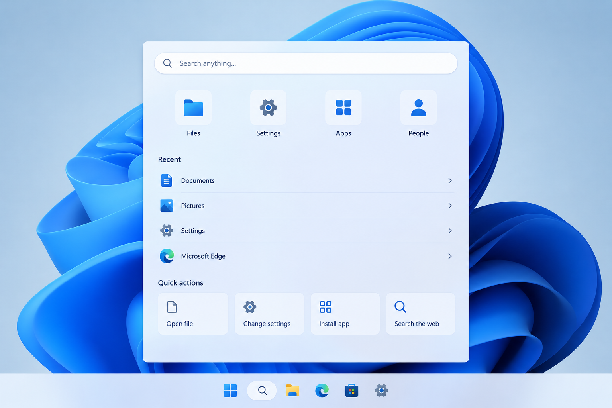Select the 'Settings' label in Recent list
Image resolution: width=612 pixels, height=408 pixels.
click(193, 231)
